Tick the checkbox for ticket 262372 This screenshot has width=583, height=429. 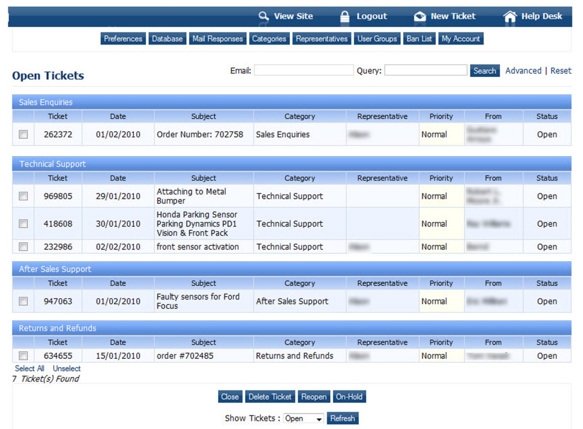pyautogui.click(x=23, y=135)
